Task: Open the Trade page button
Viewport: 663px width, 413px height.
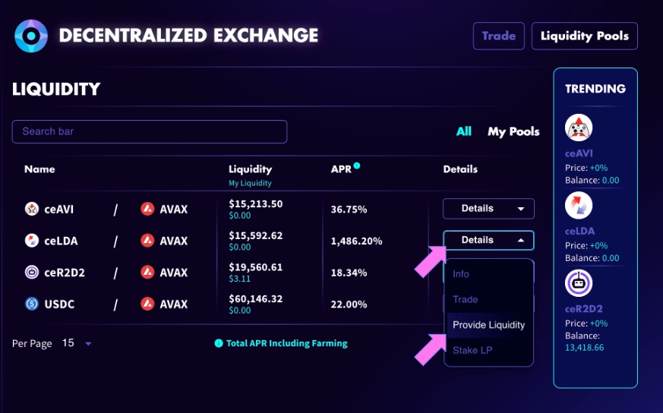Action: [498, 36]
